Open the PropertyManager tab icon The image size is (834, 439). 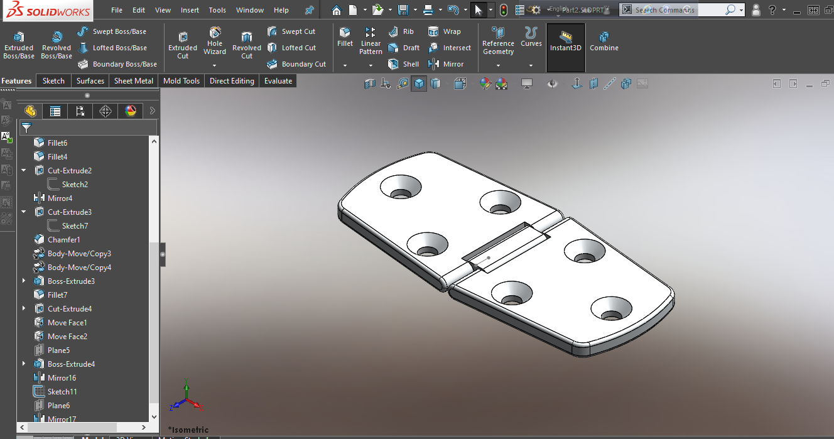pos(55,111)
